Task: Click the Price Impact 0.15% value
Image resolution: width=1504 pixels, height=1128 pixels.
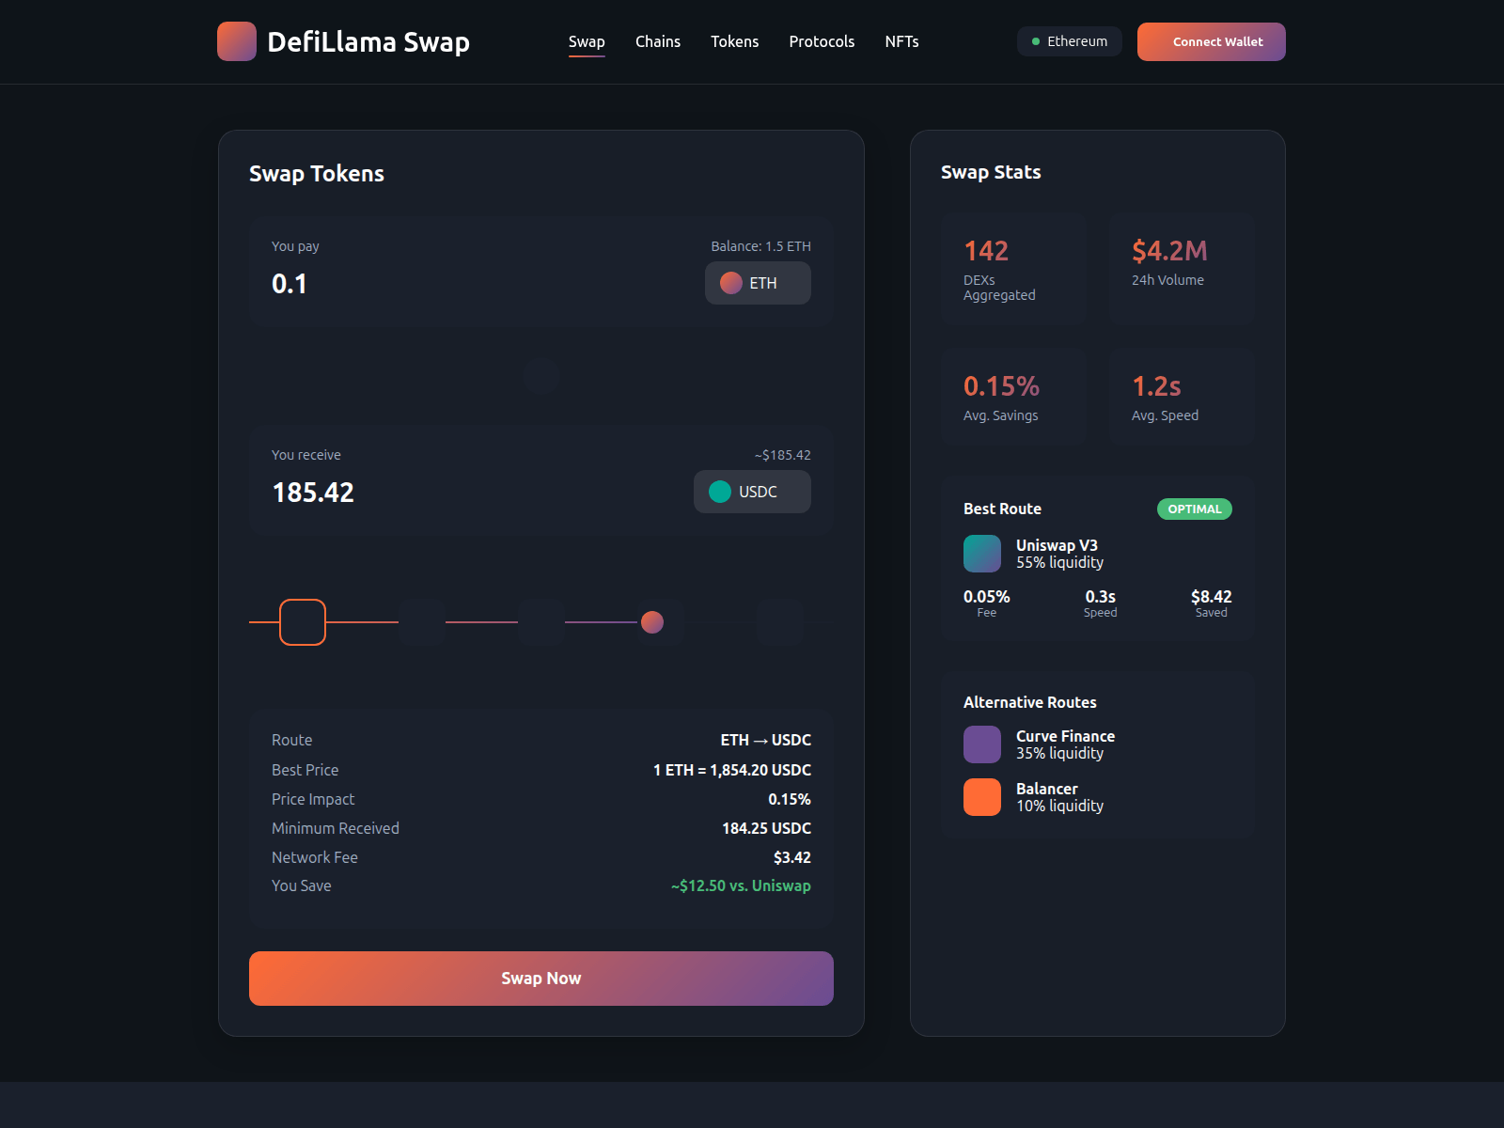Action: pos(790,799)
